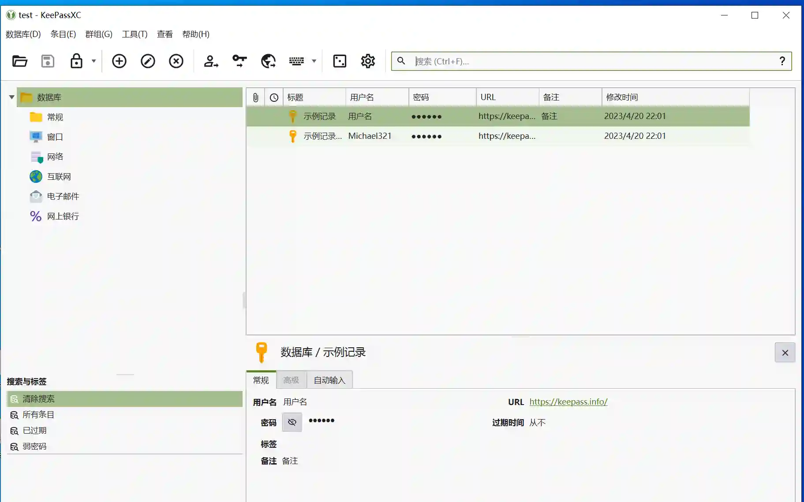
Task: Switch to the 高级 preview tab
Action: 291,380
